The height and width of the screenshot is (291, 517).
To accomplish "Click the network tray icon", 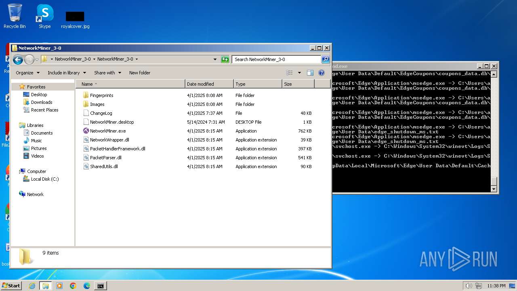I will pos(478,286).
